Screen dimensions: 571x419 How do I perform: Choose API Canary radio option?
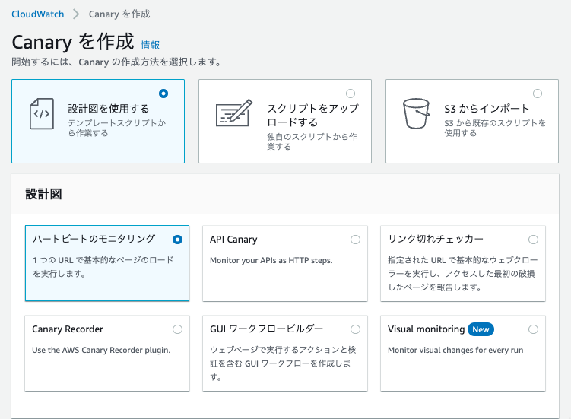(355, 240)
